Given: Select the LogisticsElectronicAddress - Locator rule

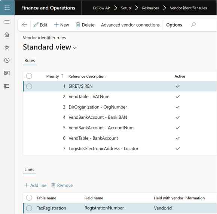Looking at the screenshot, I should coord(103,148).
